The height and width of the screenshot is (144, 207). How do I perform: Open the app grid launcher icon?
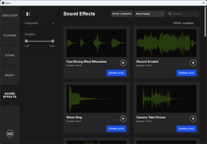pyautogui.click(x=10, y=134)
